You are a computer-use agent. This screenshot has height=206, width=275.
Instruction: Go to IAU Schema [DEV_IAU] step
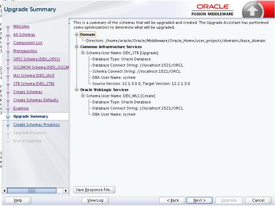click(34, 75)
